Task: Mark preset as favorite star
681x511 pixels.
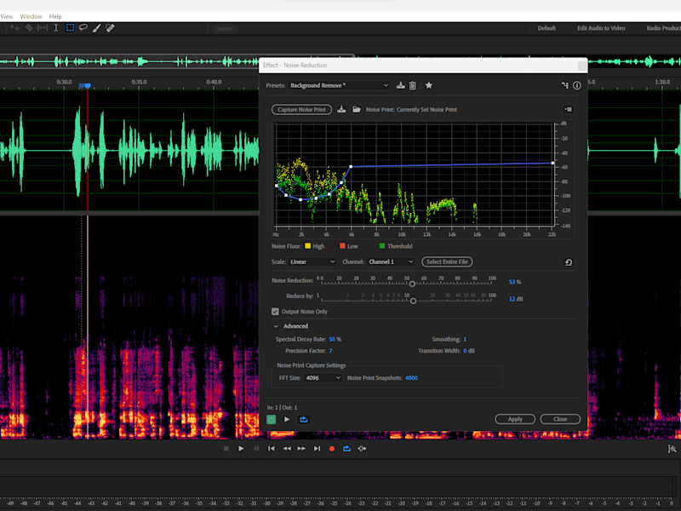Action: (429, 85)
